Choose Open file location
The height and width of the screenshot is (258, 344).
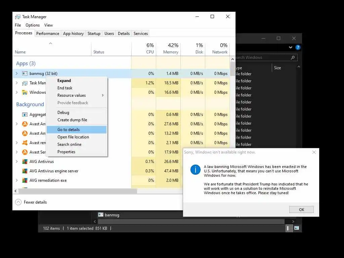coord(77,137)
